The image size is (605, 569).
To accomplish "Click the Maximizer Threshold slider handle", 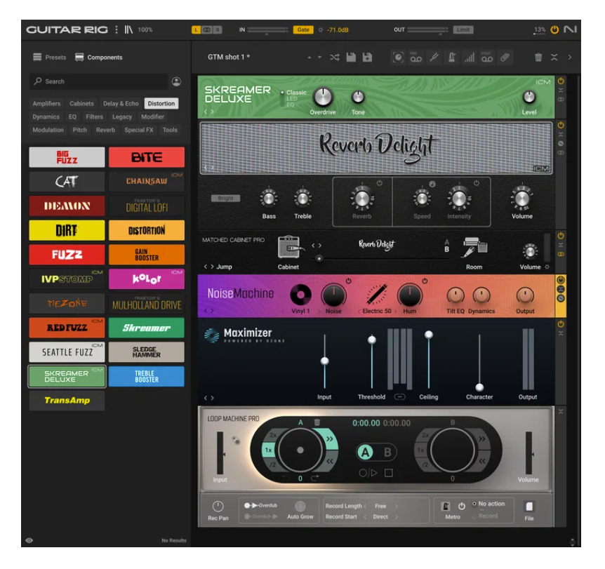I will (x=372, y=340).
